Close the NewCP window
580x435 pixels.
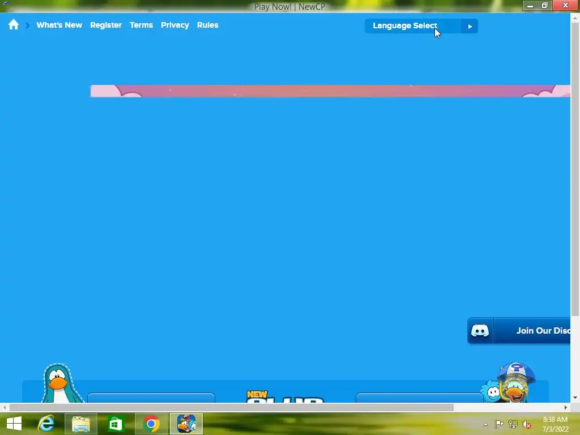pyautogui.click(x=565, y=5)
